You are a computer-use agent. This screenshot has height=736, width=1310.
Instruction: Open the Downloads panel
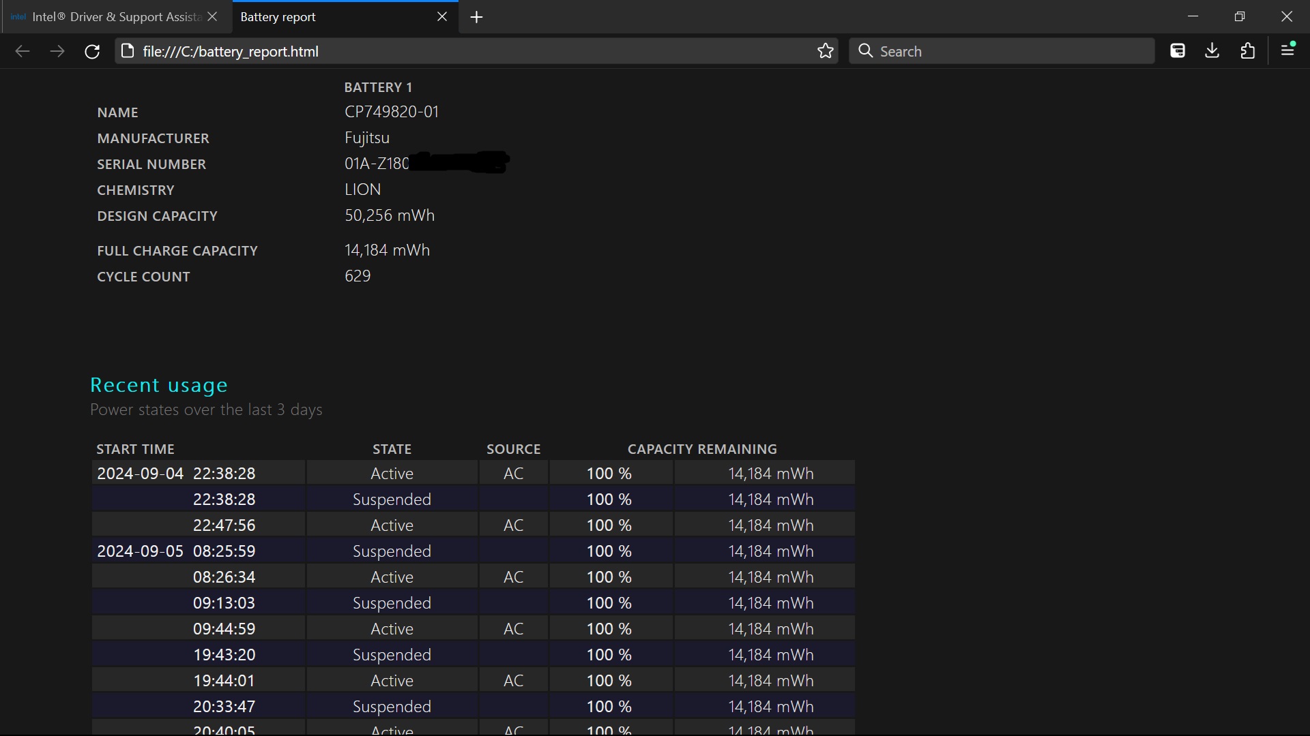pos(1212,51)
